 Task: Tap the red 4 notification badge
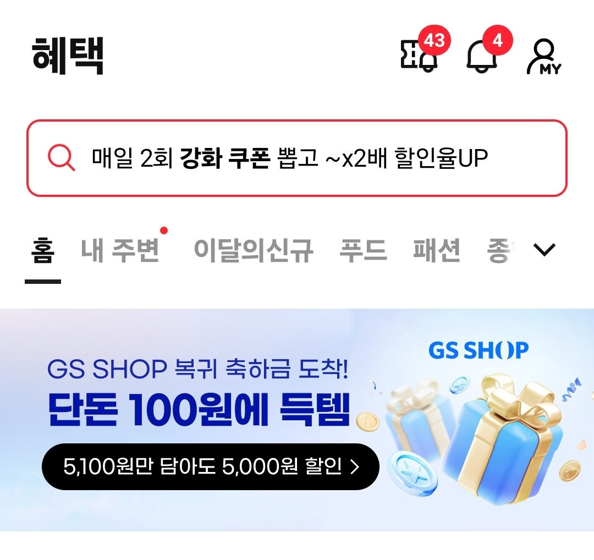pyautogui.click(x=497, y=40)
